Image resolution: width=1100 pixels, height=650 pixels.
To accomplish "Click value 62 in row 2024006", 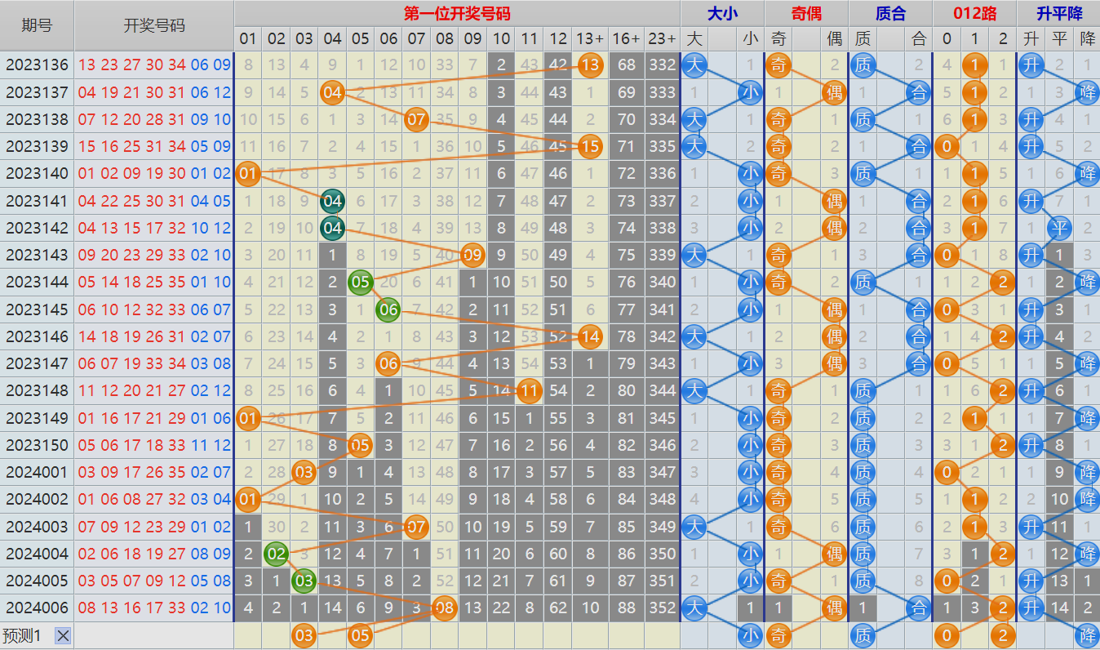I will tap(558, 608).
